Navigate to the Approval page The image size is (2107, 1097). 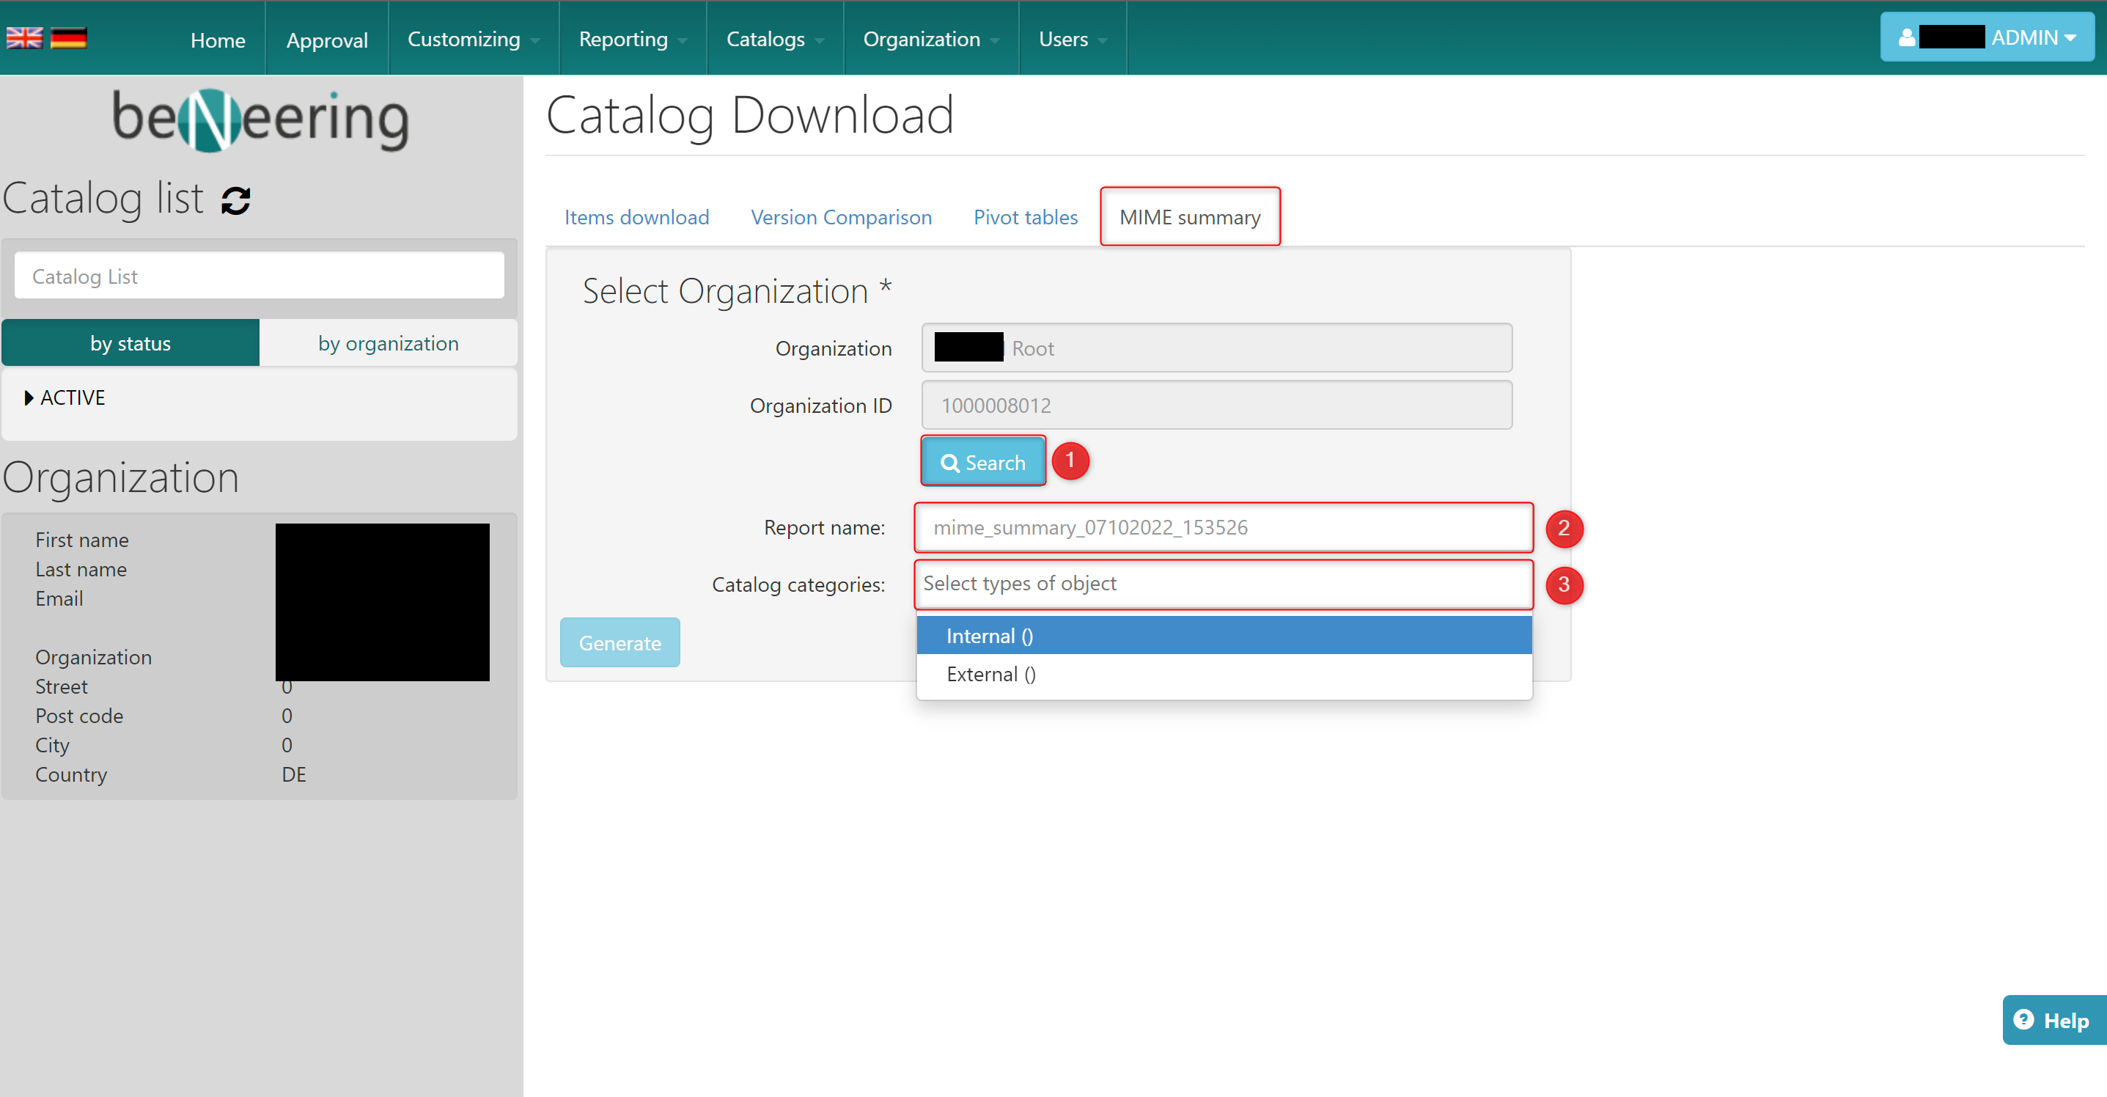pos(326,40)
